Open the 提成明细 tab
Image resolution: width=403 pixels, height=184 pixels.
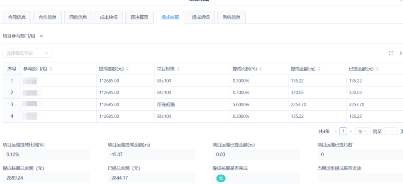201,18
